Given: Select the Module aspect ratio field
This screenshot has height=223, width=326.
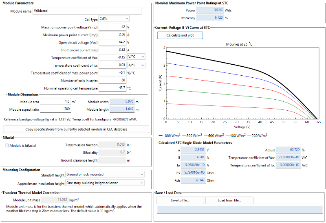Looking at the screenshot, I should coord(55,109).
